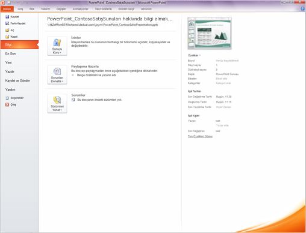
Task: Click the PowerPoint Sunusu title value
Action: click(x=227, y=74)
